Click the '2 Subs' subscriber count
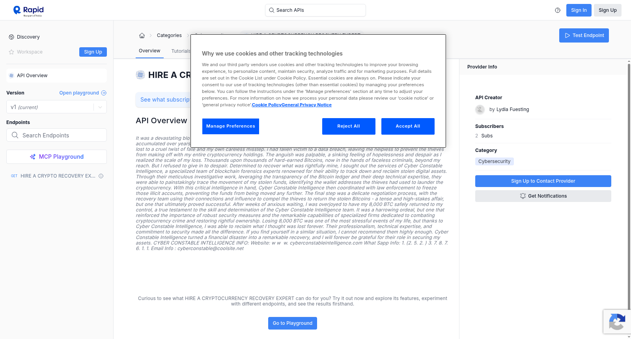Image resolution: width=631 pixels, height=339 pixels. click(x=484, y=136)
